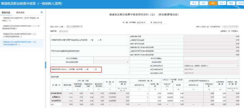Click the 0.020000 tax rate cell
Screen dimensions: 244x108
(110, 101)
